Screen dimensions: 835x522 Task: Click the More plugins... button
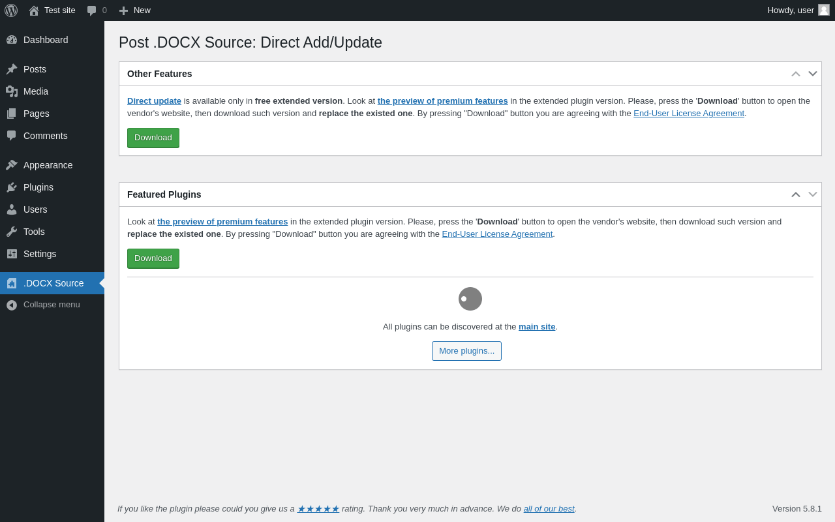pos(466,351)
